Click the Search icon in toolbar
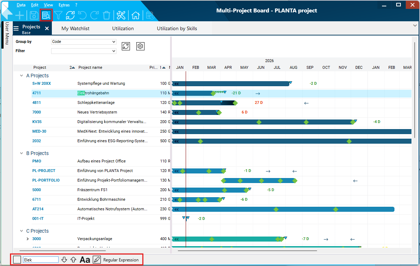This screenshot has height=266, width=420. 46,15
